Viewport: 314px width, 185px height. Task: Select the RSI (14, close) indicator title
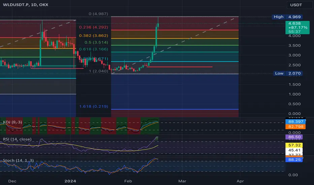17,139
